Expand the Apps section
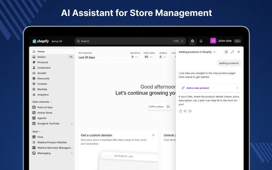Image resolution: width=272 pixels, height=170 pixels. pyautogui.click(x=36, y=132)
